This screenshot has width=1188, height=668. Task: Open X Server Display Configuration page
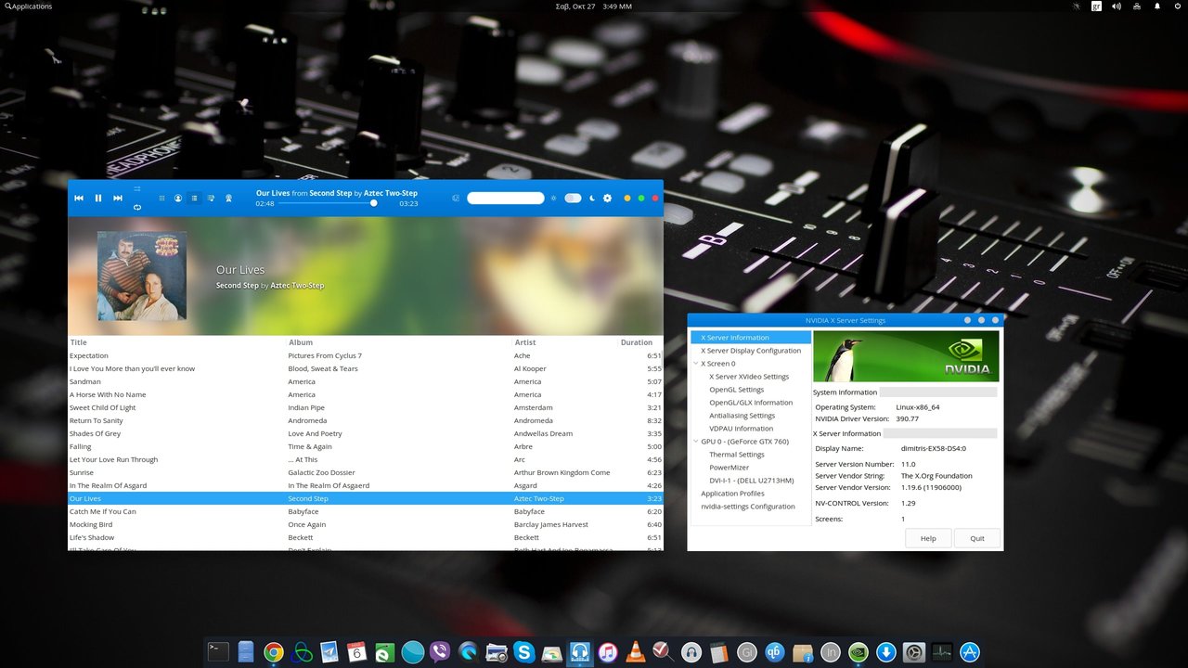coord(751,351)
